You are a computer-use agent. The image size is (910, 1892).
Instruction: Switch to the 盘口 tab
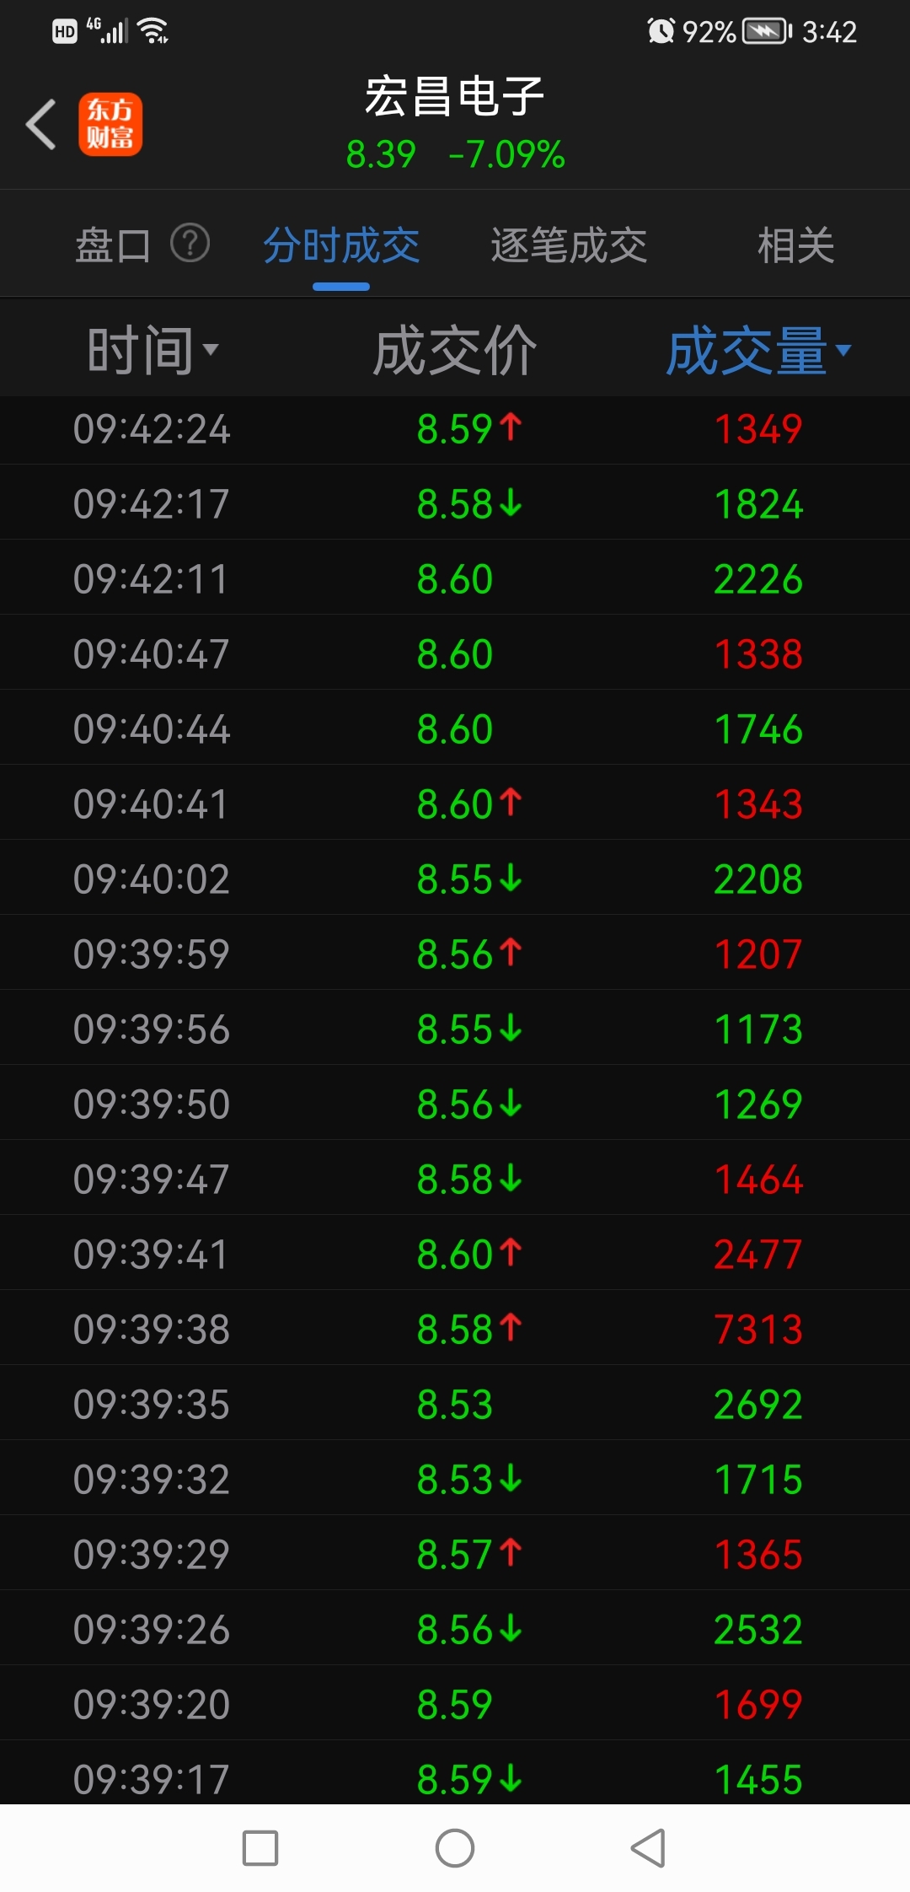click(x=113, y=245)
